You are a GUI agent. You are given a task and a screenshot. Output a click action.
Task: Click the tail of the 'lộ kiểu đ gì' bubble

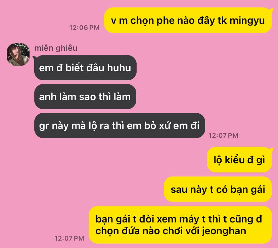(x=271, y=151)
